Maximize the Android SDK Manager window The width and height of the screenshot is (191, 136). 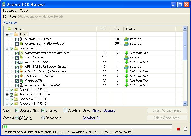click(180, 5)
